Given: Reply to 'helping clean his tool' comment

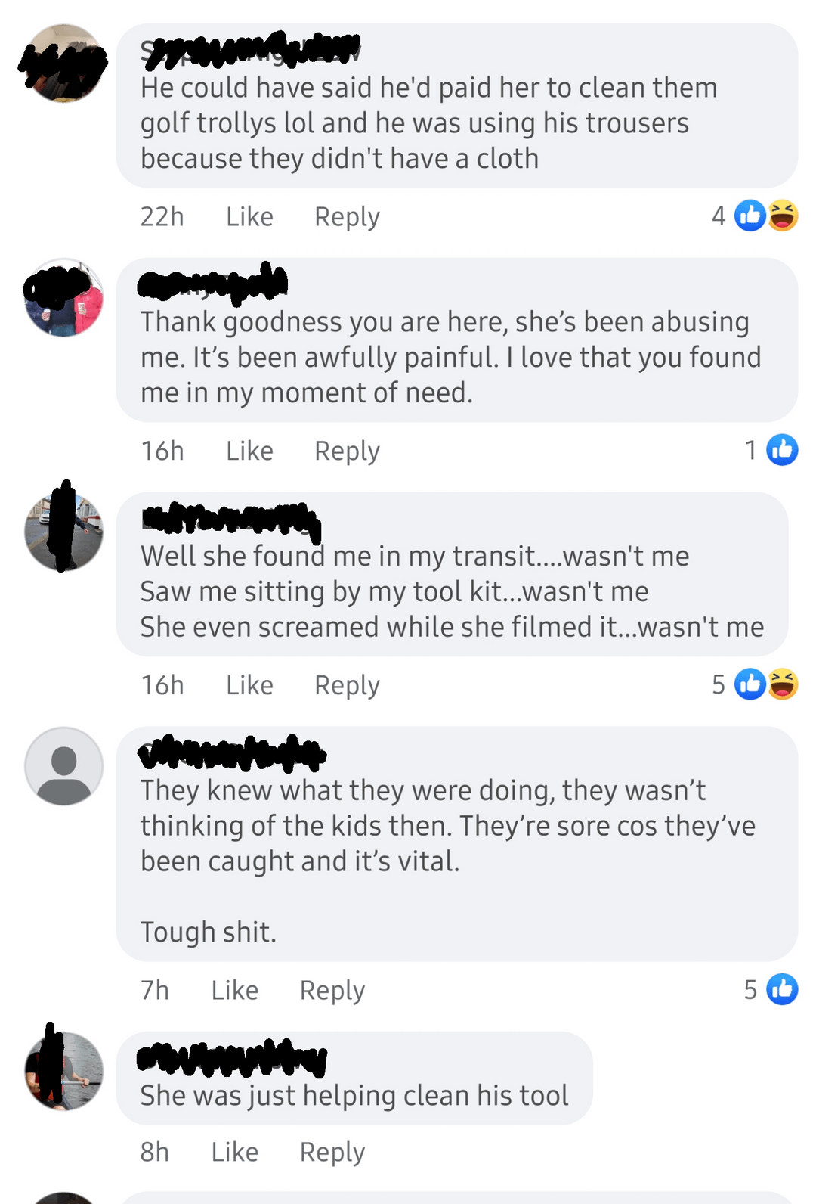Looking at the screenshot, I should point(332,1153).
